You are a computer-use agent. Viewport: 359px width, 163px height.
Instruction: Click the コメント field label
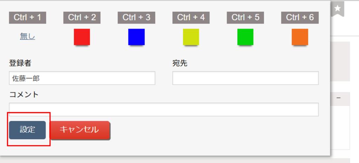coord(24,95)
